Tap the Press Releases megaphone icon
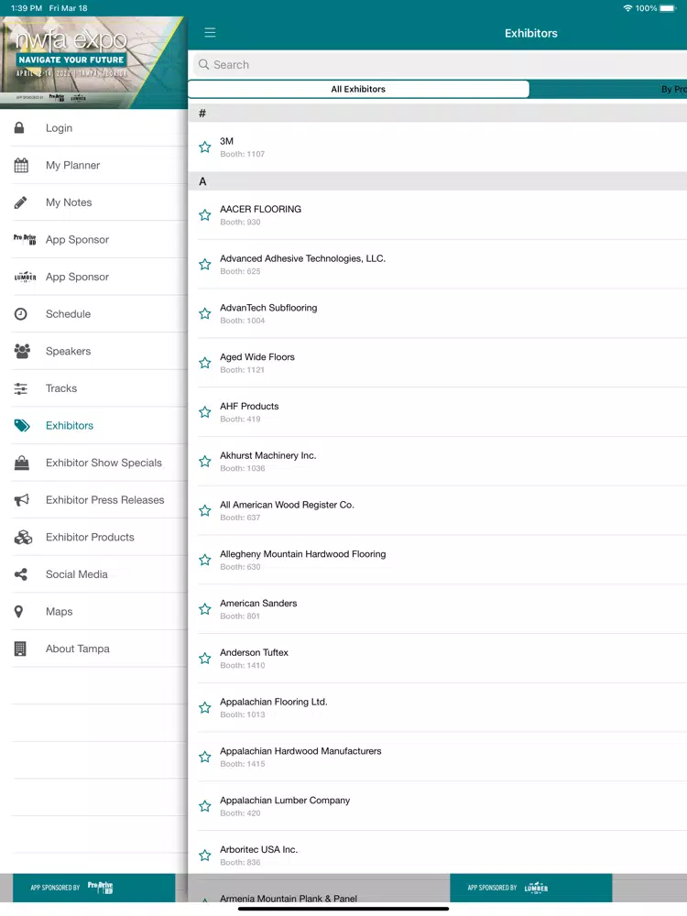687x916 pixels. 22,500
